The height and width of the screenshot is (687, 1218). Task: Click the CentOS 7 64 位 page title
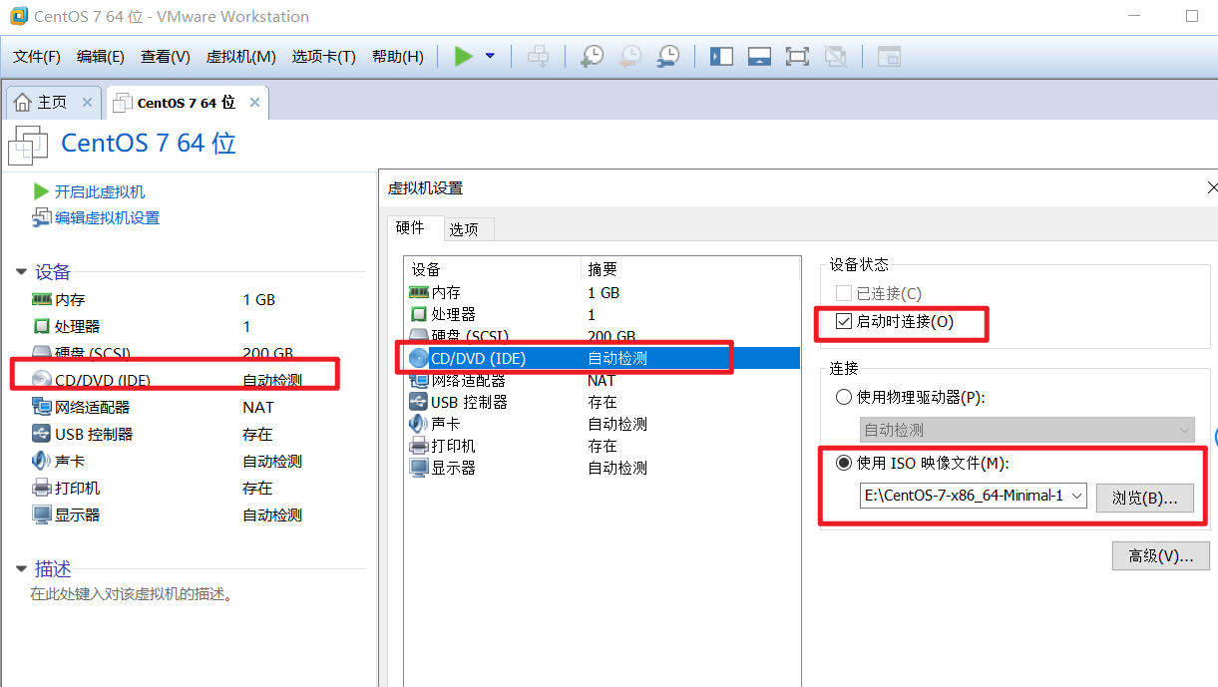(x=149, y=143)
